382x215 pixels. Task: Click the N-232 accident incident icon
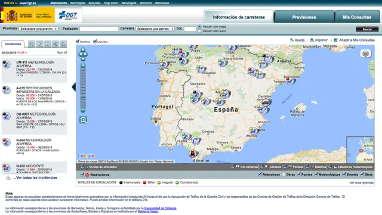tap(7, 167)
